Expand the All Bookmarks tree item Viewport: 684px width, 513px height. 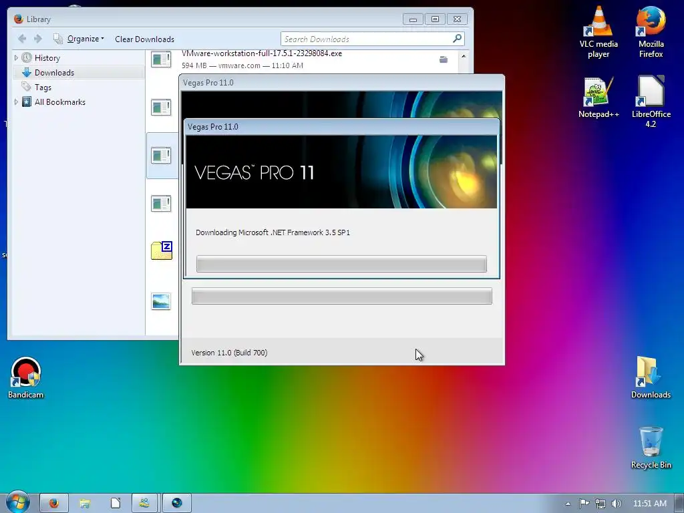tap(16, 102)
